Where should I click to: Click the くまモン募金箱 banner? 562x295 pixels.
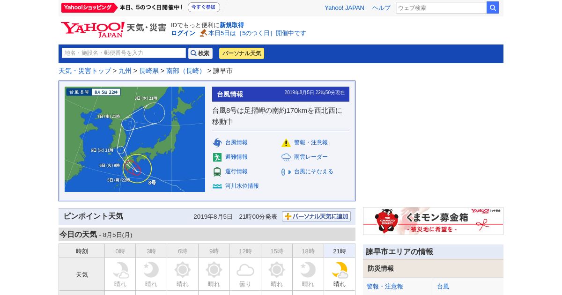coord(433,221)
